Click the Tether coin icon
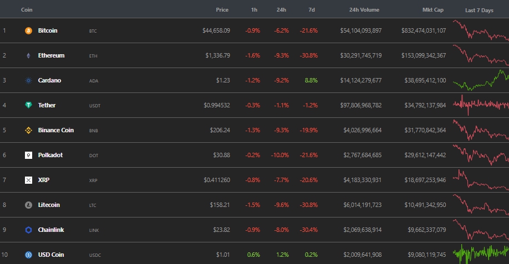This screenshot has width=509, height=264. coord(29,105)
